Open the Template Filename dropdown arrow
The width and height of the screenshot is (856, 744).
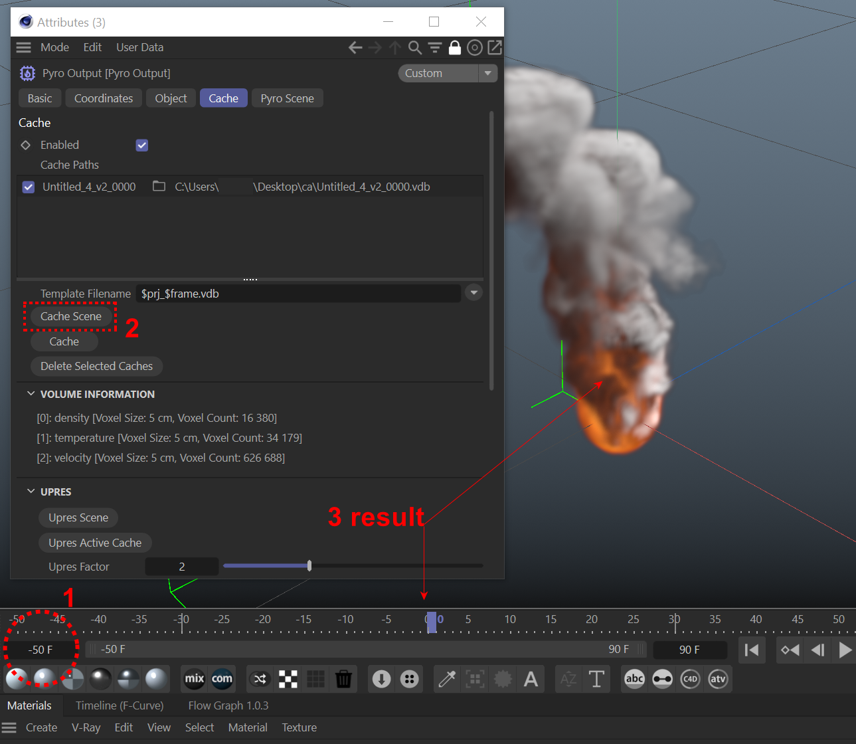click(473, 293)
